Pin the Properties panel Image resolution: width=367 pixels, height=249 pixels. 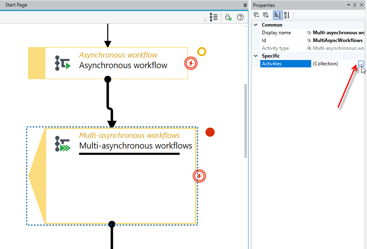point(355,5)
